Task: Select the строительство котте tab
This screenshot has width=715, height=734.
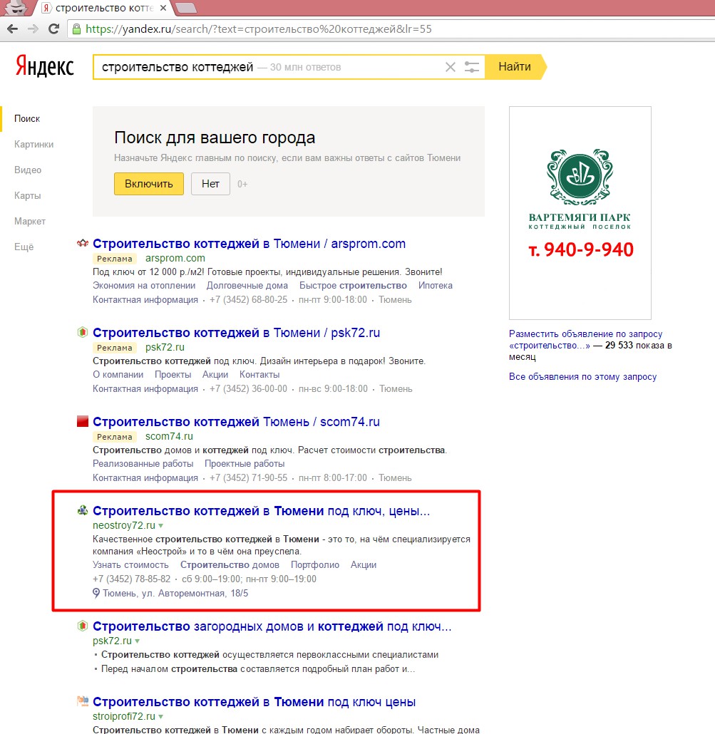Action: point(105,8)
